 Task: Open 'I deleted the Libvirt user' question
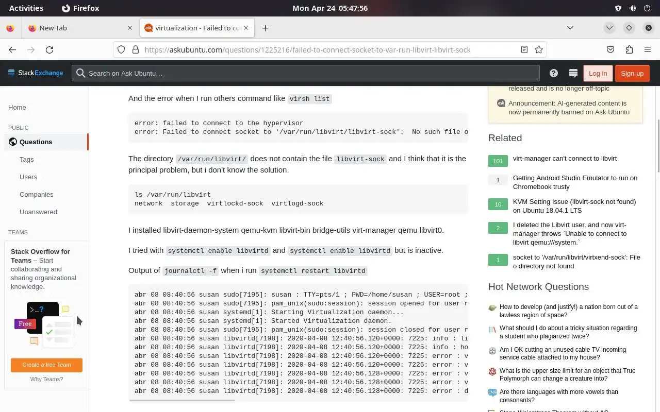(x=570, y=234)
